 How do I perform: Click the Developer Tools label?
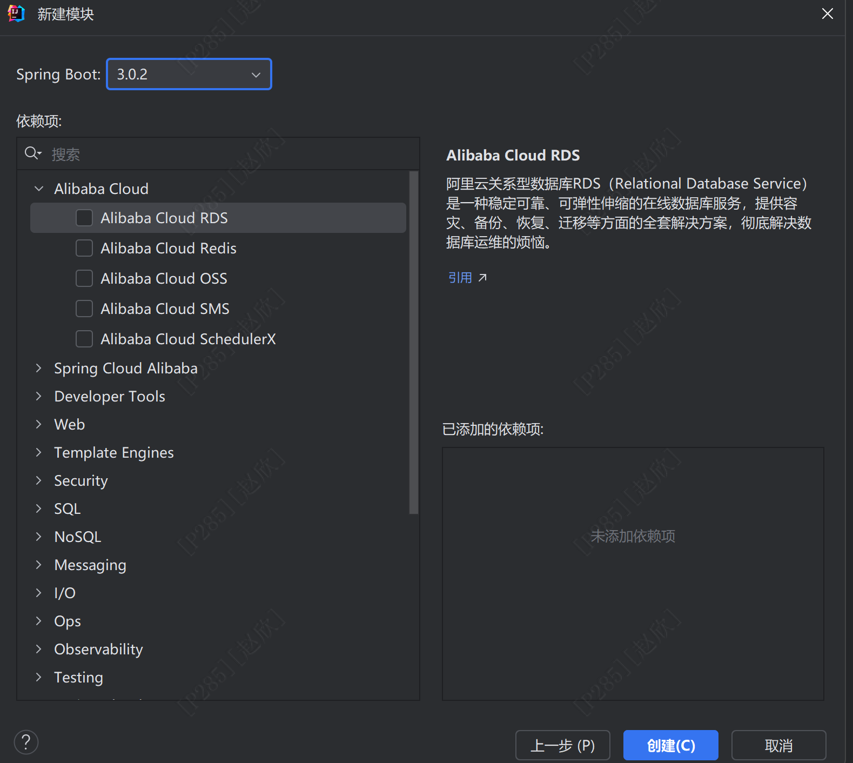(x=110, y=396)
